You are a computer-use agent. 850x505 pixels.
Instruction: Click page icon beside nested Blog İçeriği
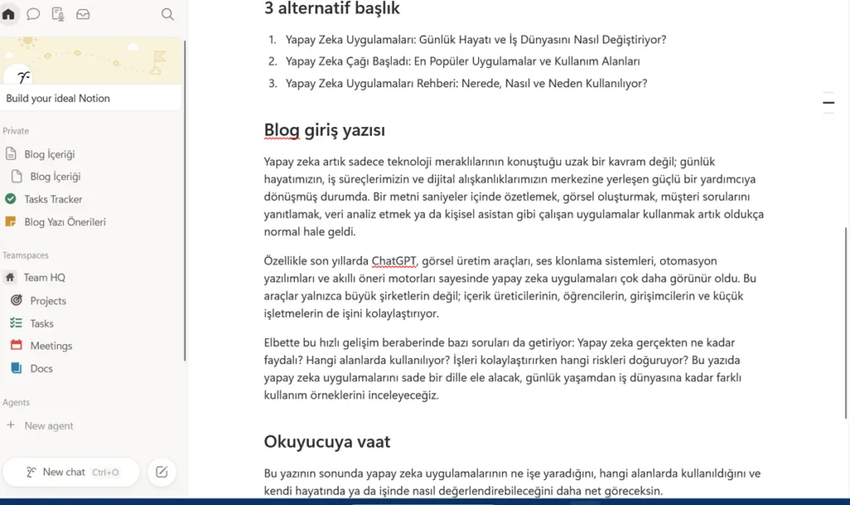17,176
